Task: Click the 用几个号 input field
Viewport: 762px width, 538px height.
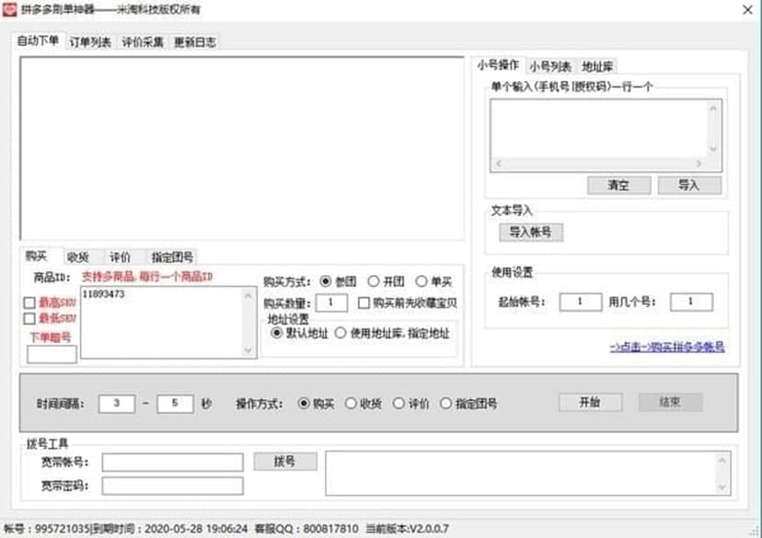Action: point(691,302)
